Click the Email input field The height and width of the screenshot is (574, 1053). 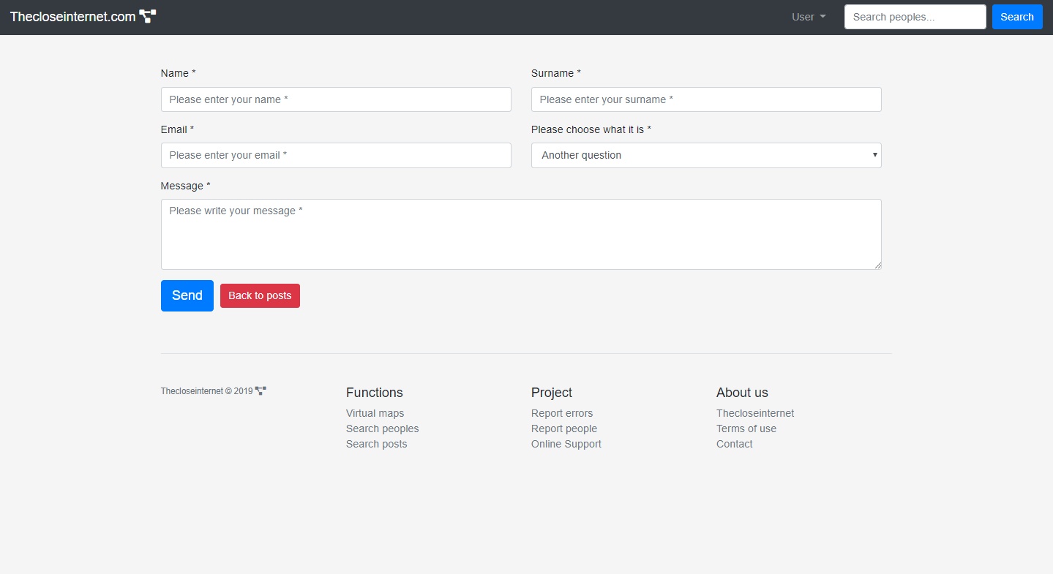tap(336, 155)
